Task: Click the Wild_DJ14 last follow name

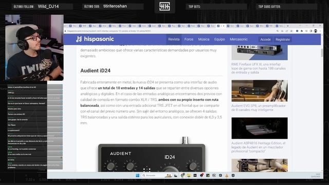Action: (x=48, y=7)
